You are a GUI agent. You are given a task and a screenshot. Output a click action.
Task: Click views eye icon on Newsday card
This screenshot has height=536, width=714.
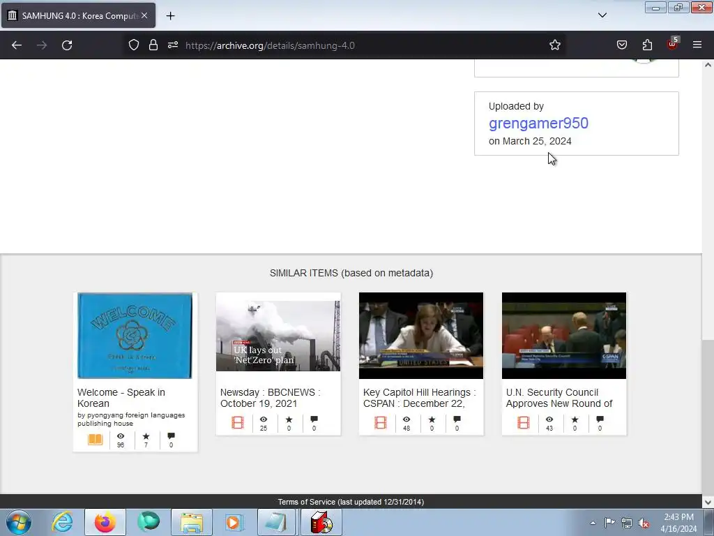pos(264,419)
